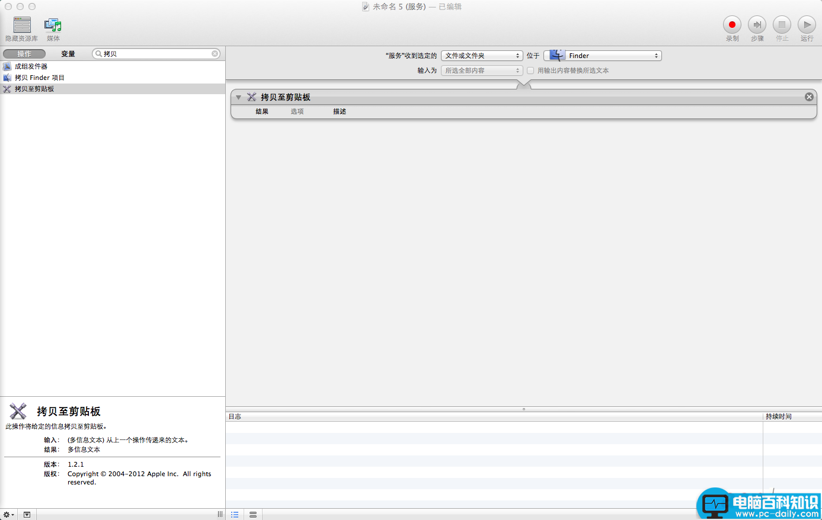
Task: Open the 文件或文件夹 service input dropdown
Action: pos(482,56)
